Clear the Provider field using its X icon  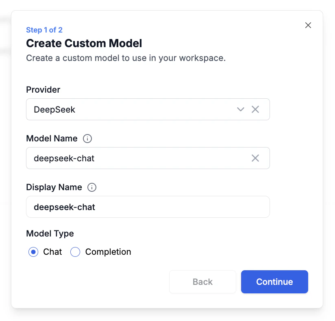[255, 109]
